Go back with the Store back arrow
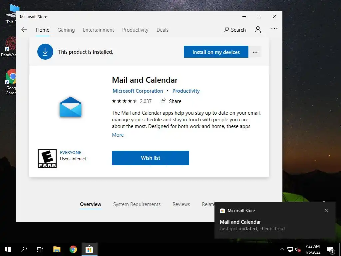Viewport: 341px width, 256px height. coord(24,30)
